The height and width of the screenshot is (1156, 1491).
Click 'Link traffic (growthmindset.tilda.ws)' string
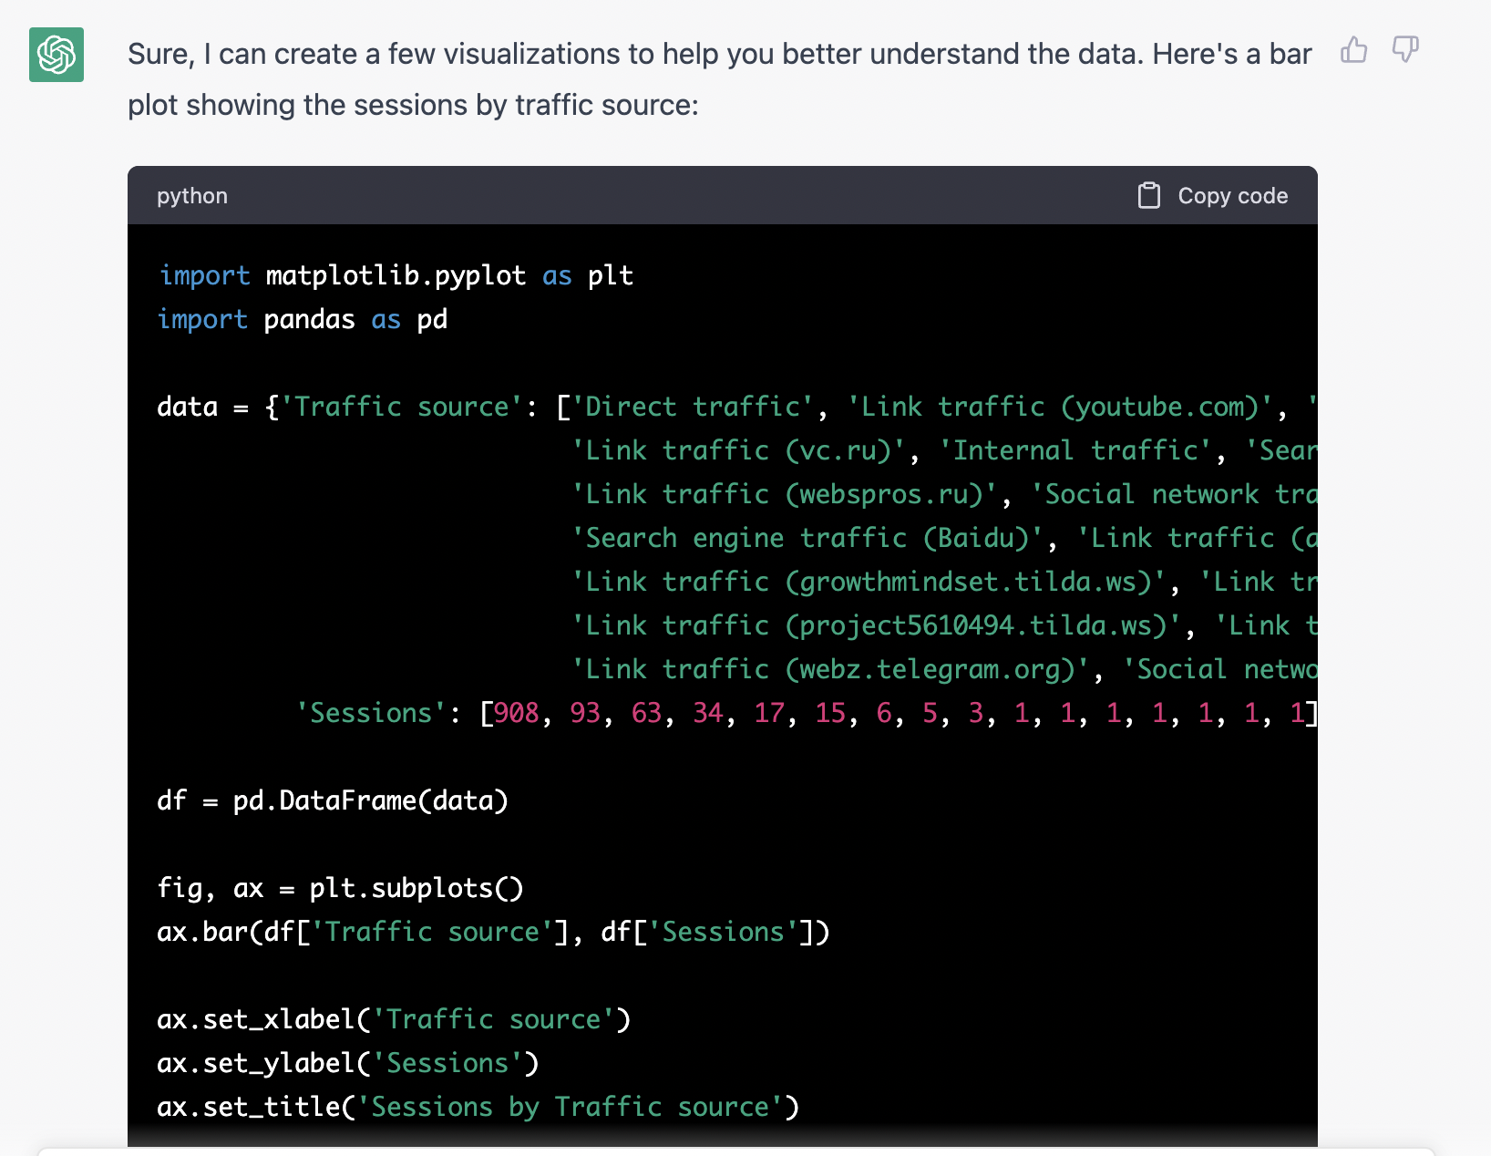tap(868, 582)
